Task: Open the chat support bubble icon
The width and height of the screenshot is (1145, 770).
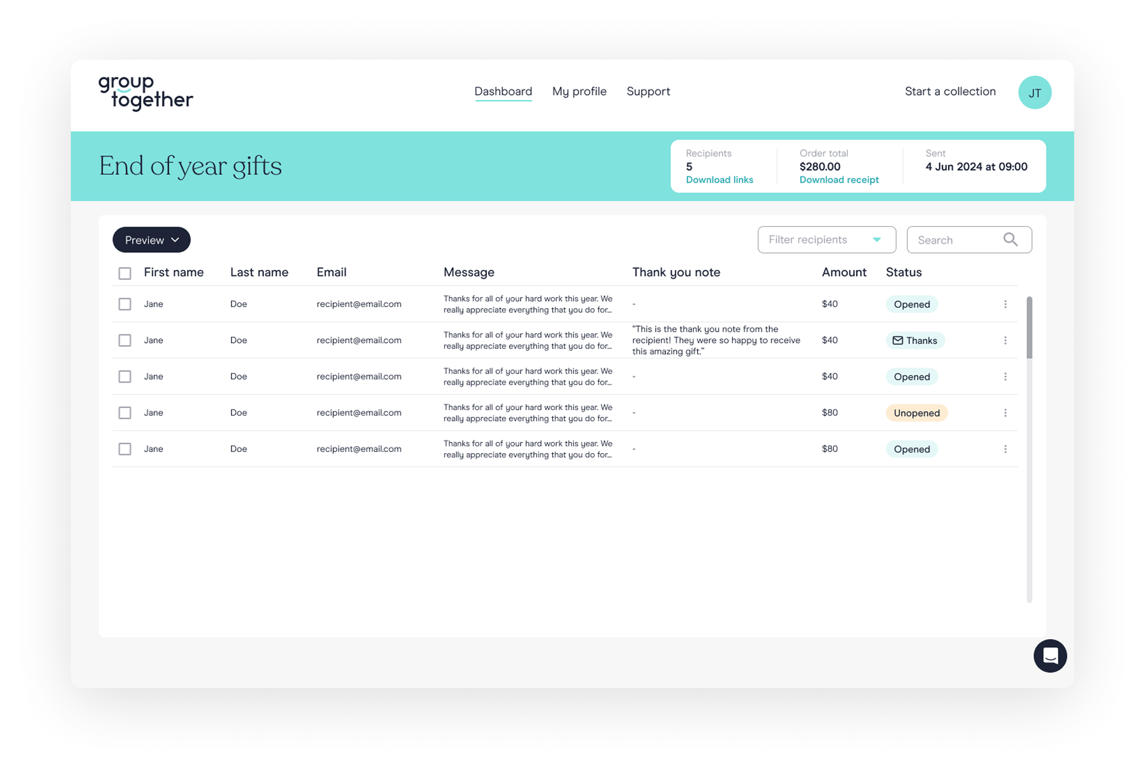Action: click(x=1050, y=656)
